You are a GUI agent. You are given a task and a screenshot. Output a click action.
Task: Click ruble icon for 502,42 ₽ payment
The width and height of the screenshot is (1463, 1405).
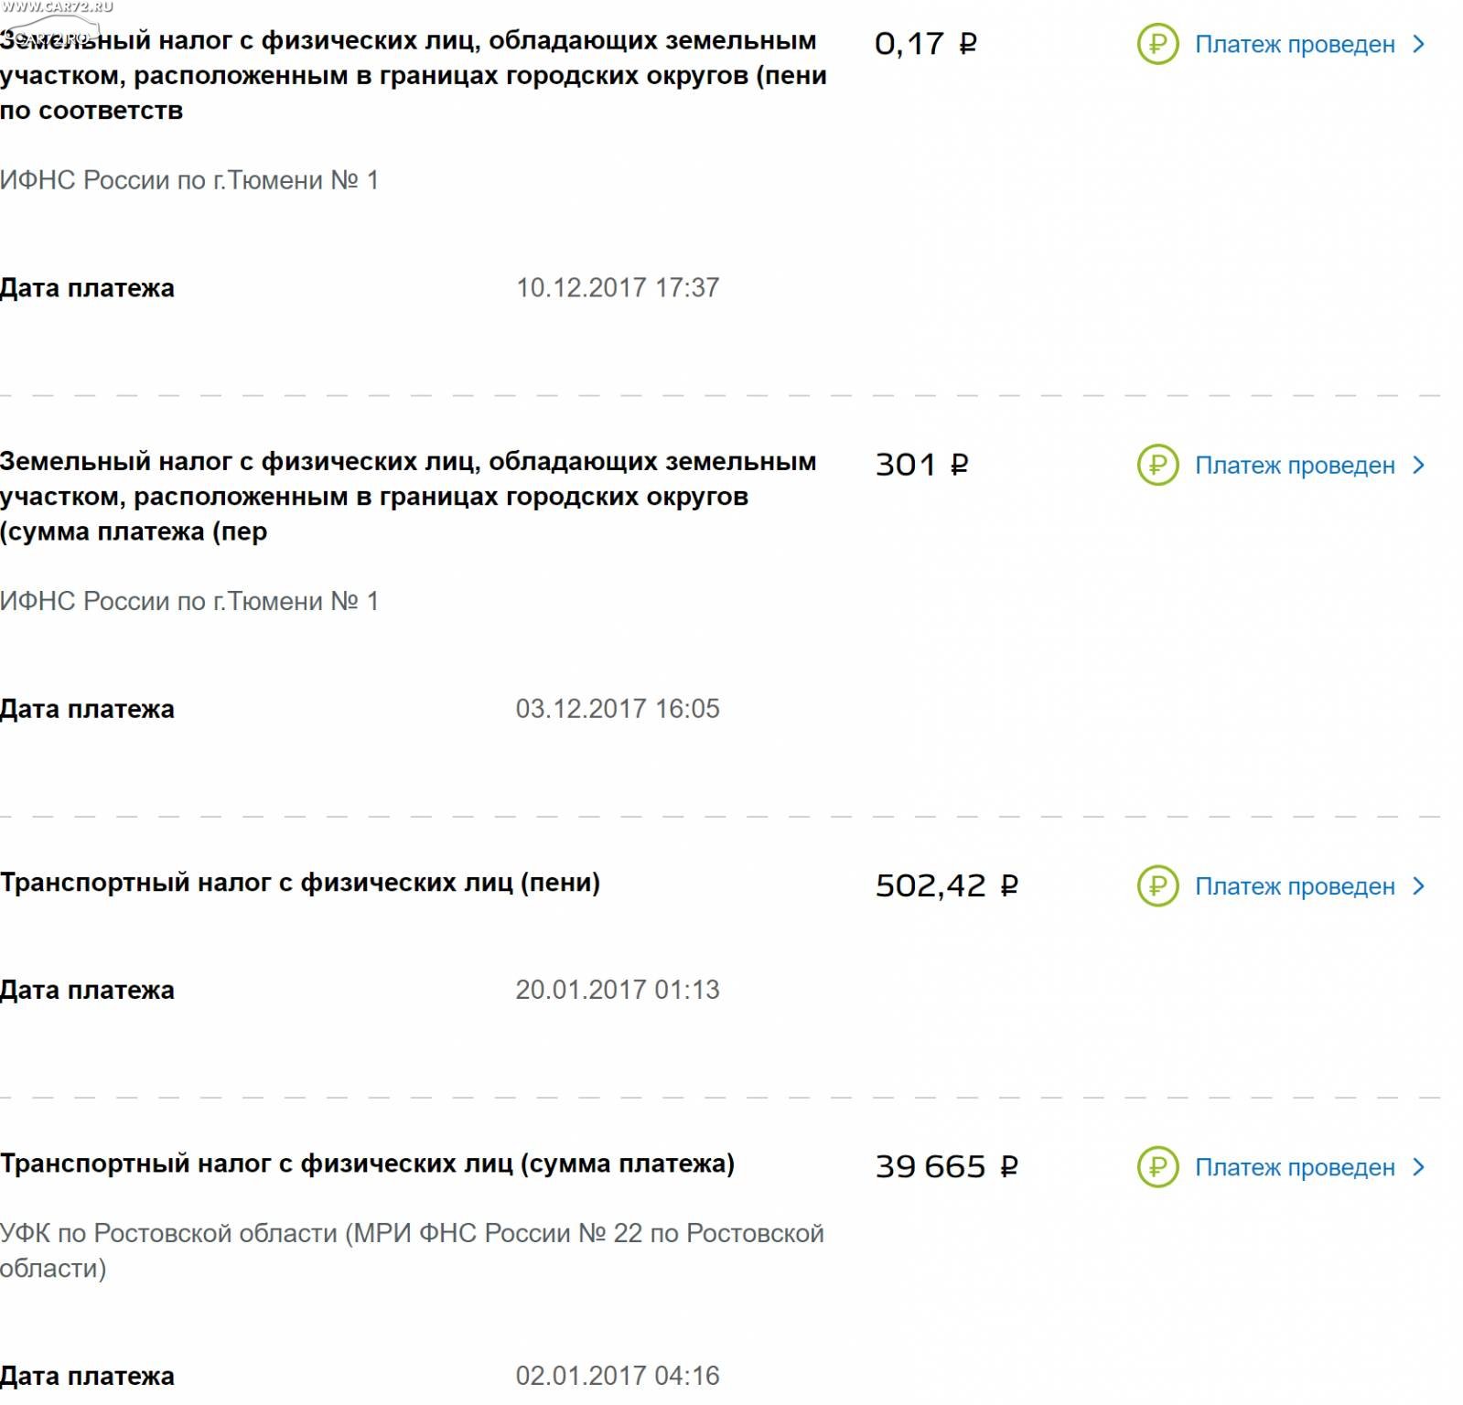tap(1157, 885)
